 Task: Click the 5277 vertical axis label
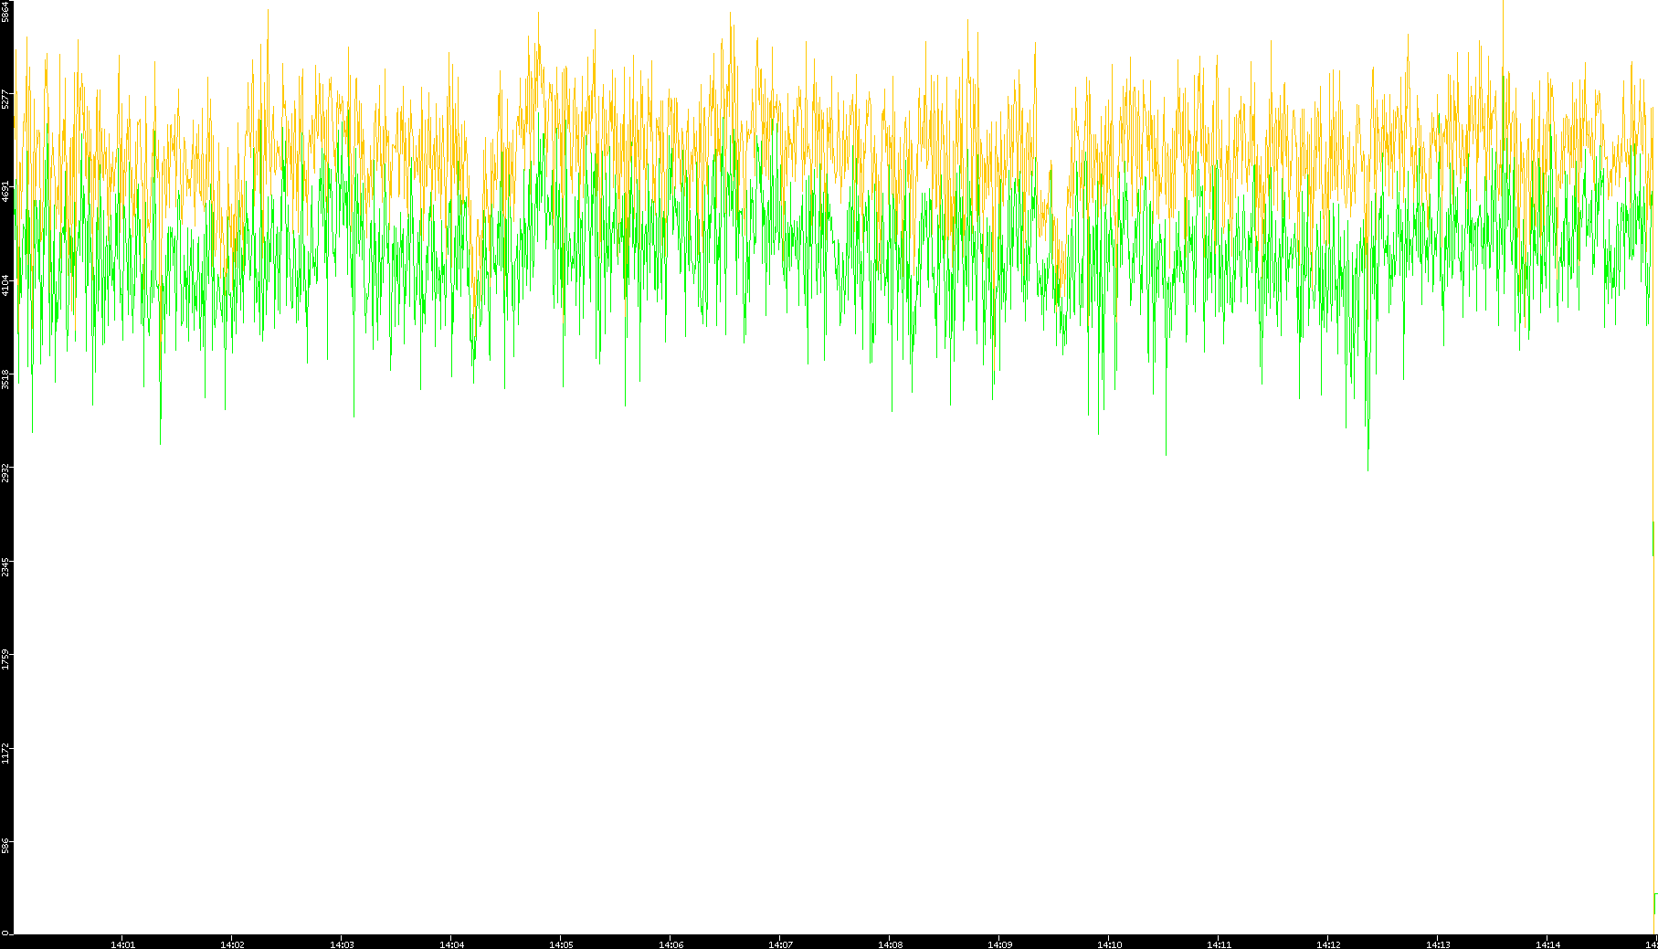pos(6,99)
